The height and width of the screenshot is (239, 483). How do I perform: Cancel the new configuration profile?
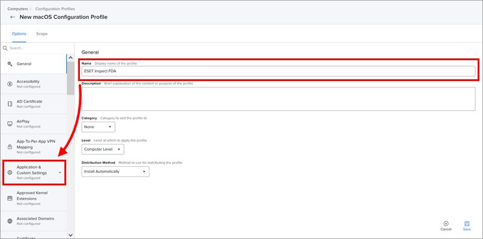point(446,226)
